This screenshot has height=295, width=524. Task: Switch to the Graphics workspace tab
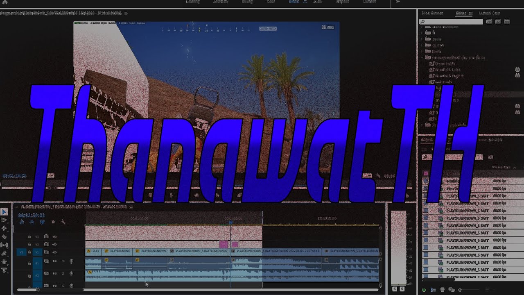pyautogui.click(x=342, y=2)
